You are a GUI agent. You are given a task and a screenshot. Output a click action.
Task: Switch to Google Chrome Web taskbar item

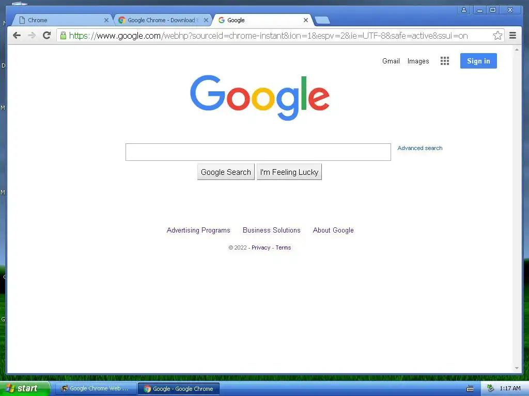96,389
